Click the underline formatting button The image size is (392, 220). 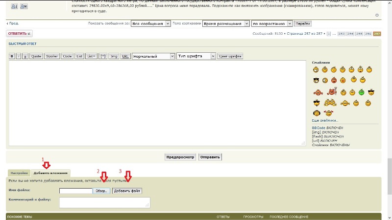coord(25,56)
